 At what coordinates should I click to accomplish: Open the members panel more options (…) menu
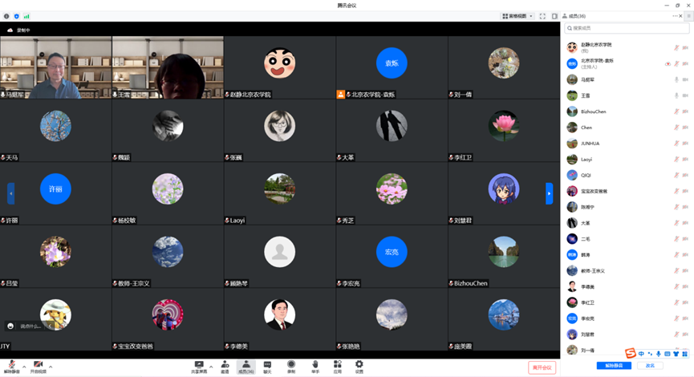click(676, 16)
